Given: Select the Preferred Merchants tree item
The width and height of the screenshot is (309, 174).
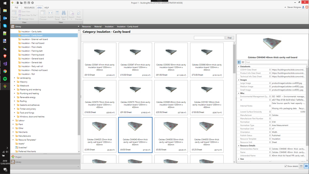Looking at the screenshot, I should click(27, 152).
